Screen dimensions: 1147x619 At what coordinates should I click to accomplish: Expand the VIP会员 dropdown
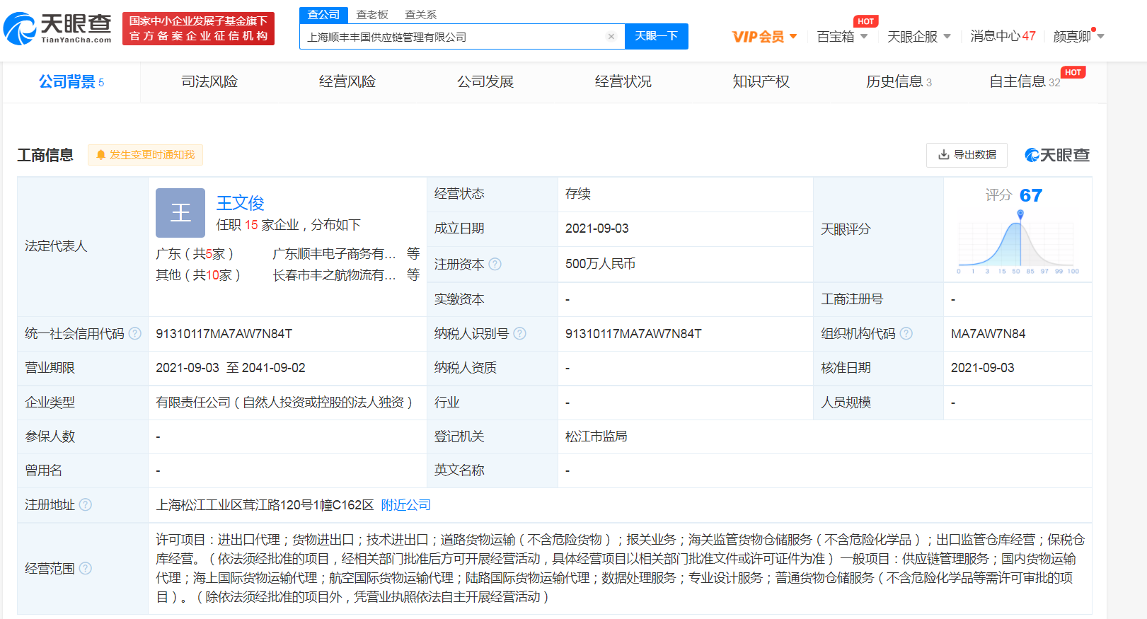click(x=764, y=37)
